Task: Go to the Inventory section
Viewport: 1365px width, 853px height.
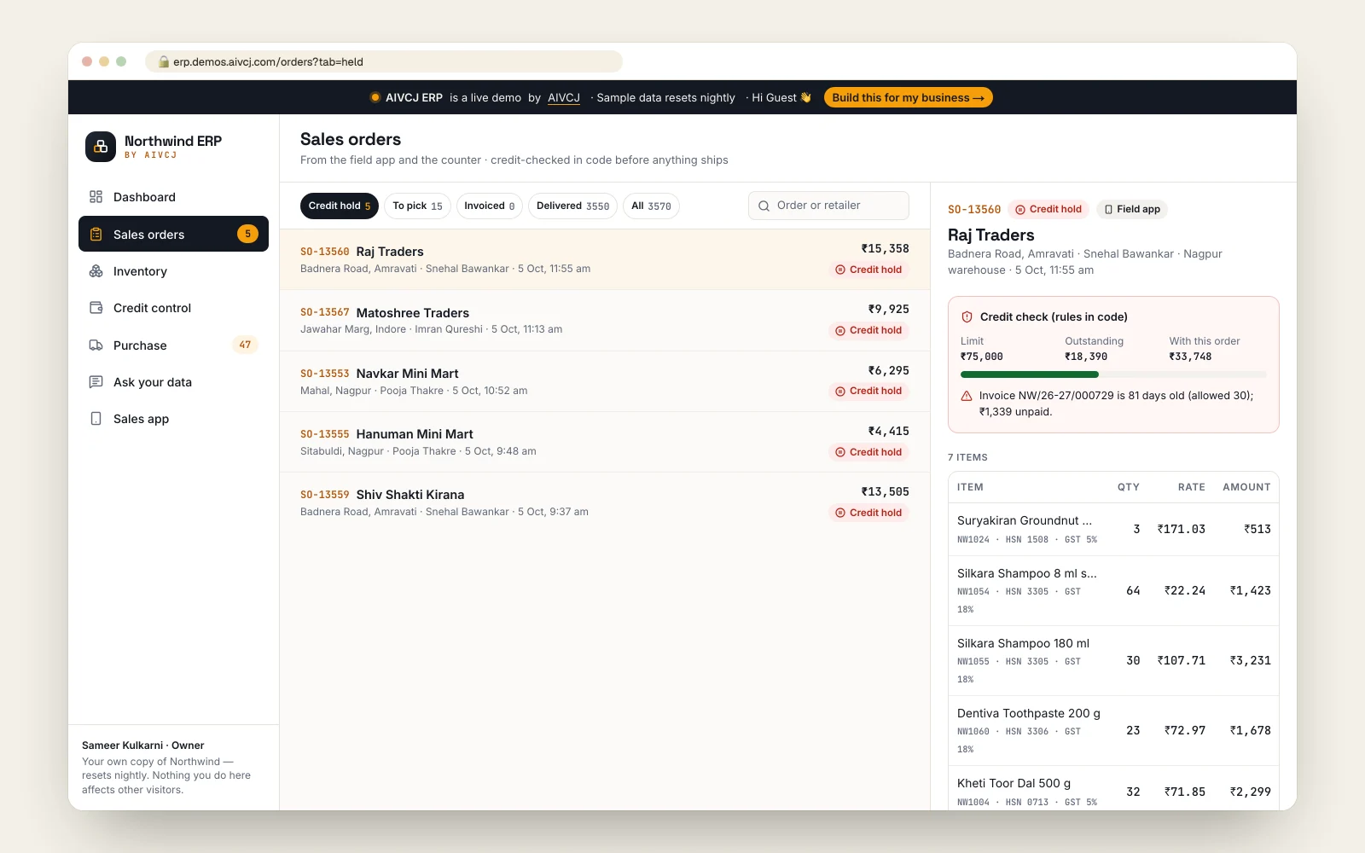Action: [x=173, y=271]
